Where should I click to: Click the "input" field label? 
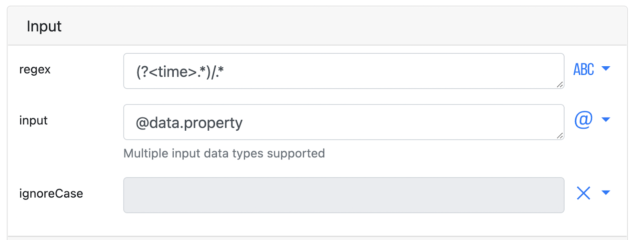tap(33, 120)
